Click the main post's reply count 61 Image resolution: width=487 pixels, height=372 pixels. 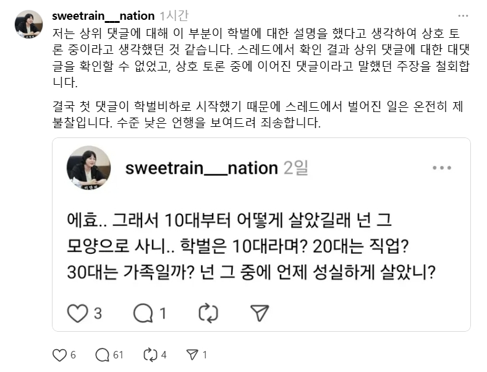click(117, 355)
